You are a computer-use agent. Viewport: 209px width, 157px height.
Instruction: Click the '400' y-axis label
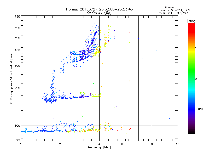point(17,50)
